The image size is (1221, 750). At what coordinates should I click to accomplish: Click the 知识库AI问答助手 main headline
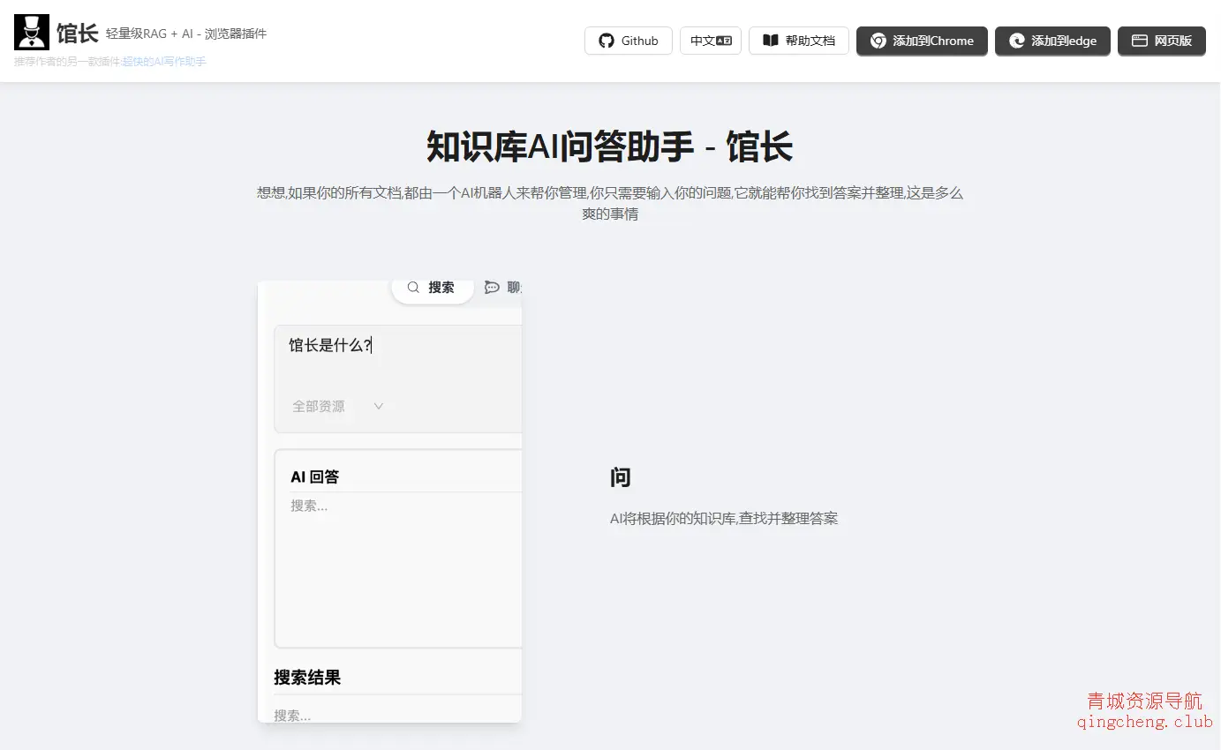point(609,147)
